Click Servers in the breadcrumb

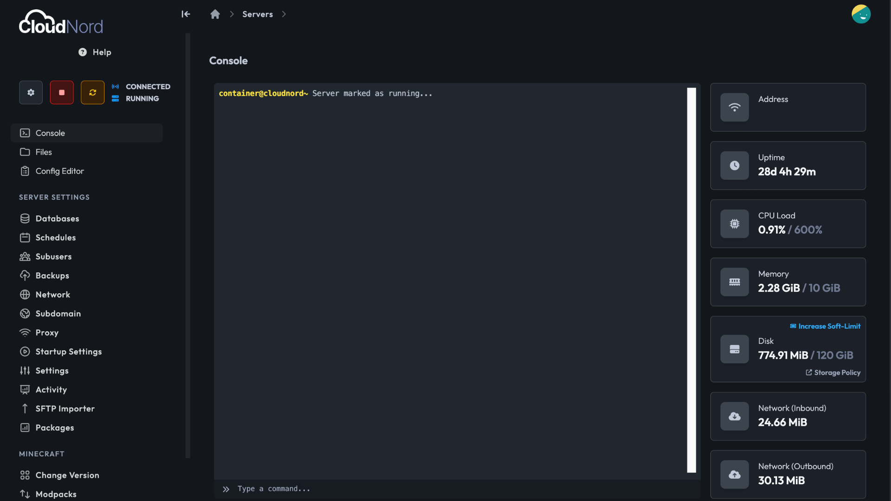258,14
